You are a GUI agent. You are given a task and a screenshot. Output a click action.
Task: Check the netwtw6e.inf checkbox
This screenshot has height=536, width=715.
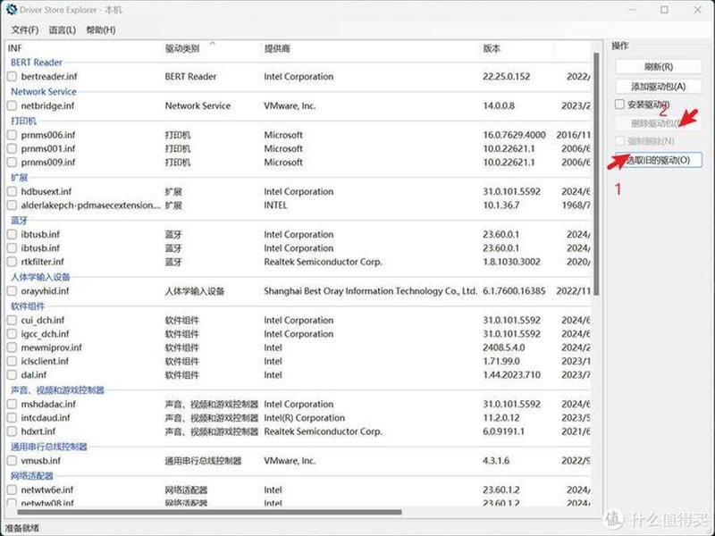[x=12, y=490]
